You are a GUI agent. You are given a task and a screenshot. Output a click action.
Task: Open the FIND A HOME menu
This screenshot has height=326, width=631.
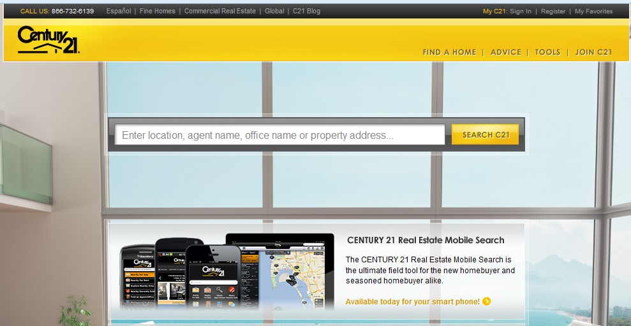(449, 52)
